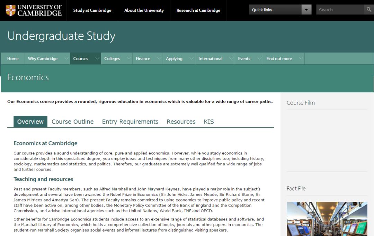The width and height of the screenshot is (374, 236).
Task: Click the Course Film sidebar heading
Action: 301,103
